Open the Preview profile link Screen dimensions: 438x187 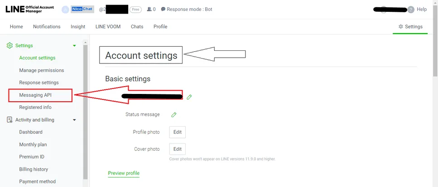coord(124,173)
